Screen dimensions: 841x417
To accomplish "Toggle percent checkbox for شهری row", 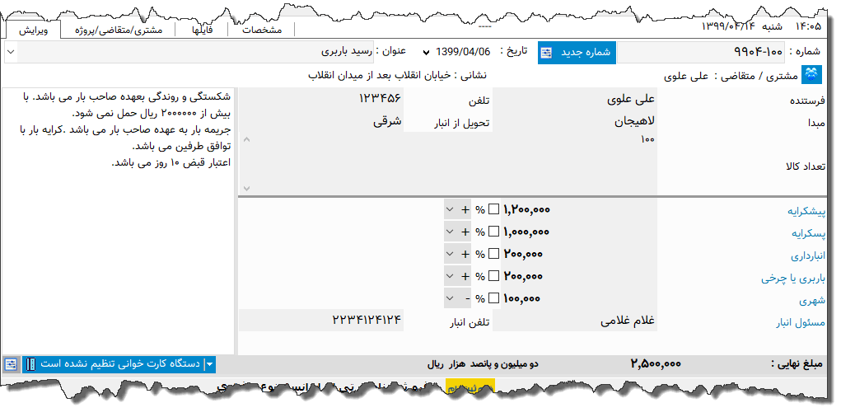I will [494, 298].
